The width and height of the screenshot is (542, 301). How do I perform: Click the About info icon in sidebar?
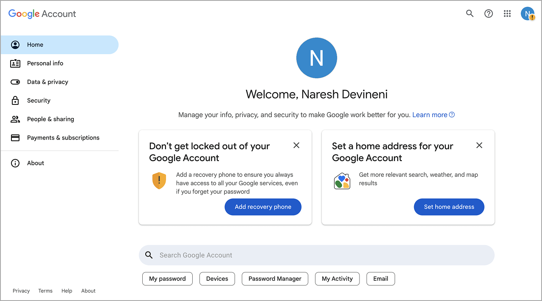15,163
